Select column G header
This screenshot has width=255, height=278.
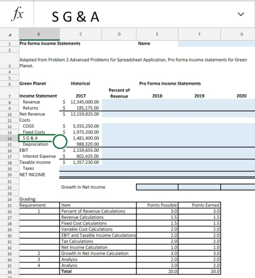238,34
